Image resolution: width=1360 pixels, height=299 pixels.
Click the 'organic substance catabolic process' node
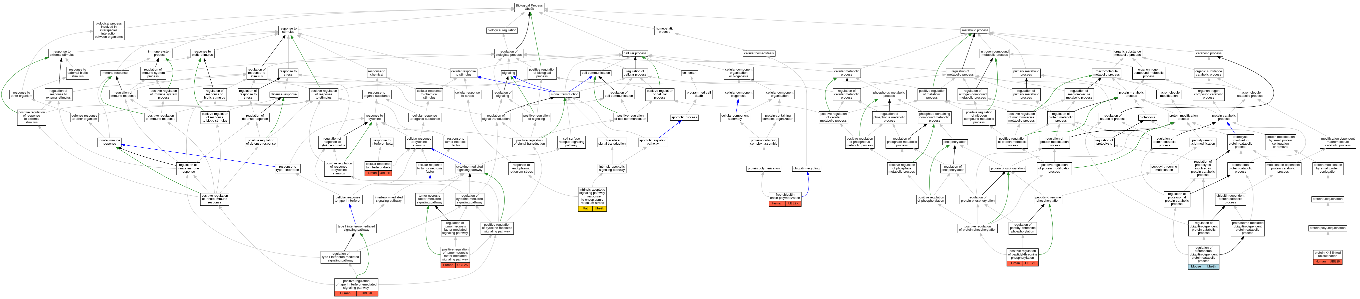(x=1208, y=73)
